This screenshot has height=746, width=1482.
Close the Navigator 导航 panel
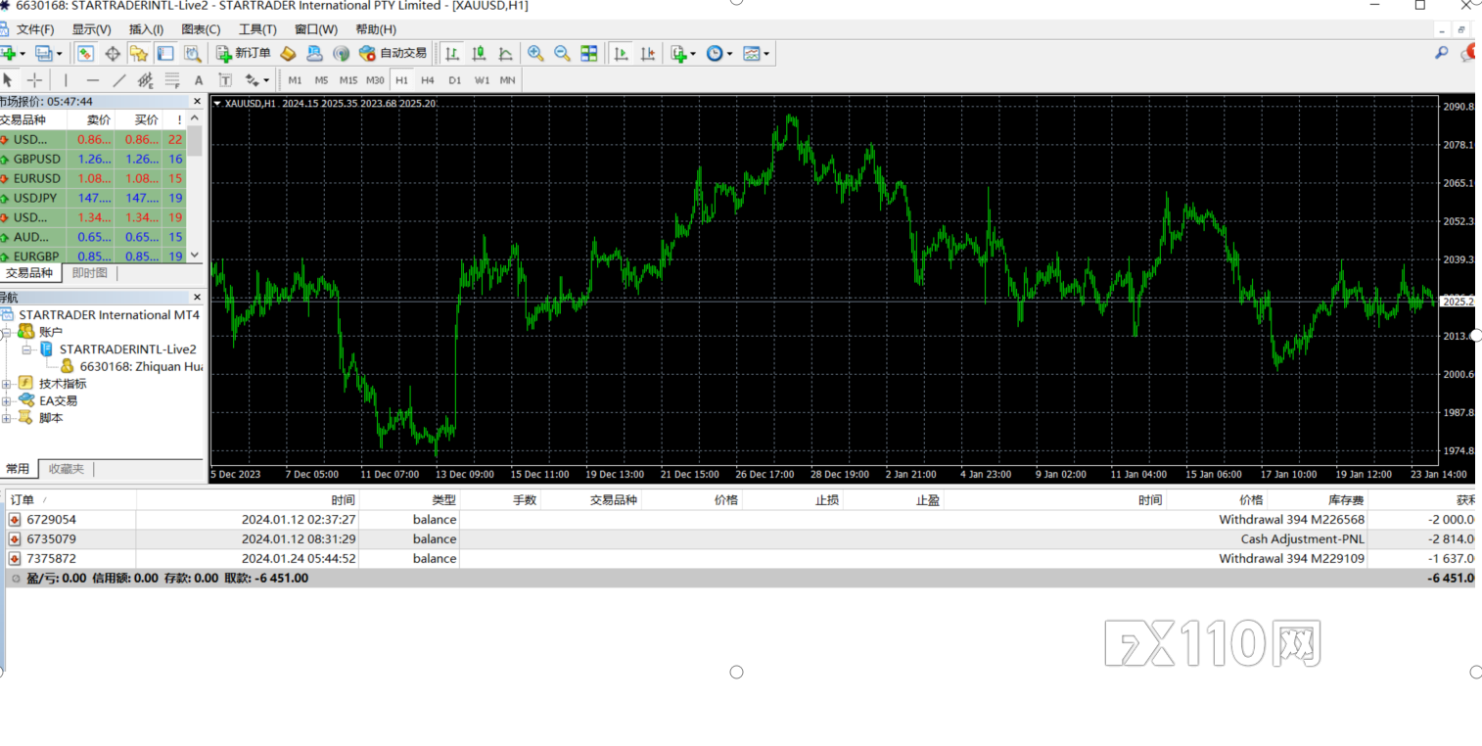coord(197,298)
